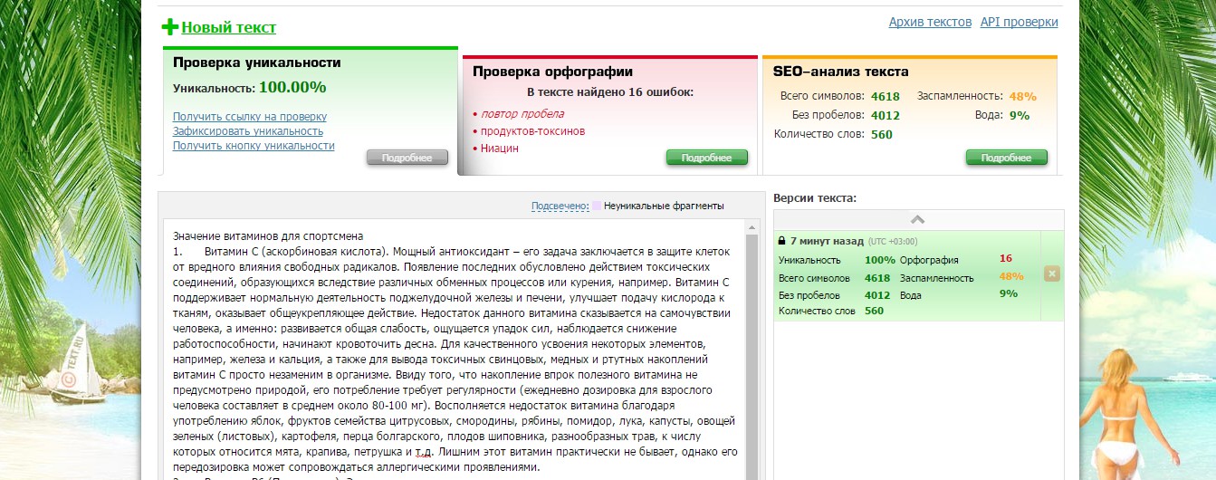Open the 'Подсвечено' highlight dropdown
The height and width of the screenshot is (480, 1216).
559,206
